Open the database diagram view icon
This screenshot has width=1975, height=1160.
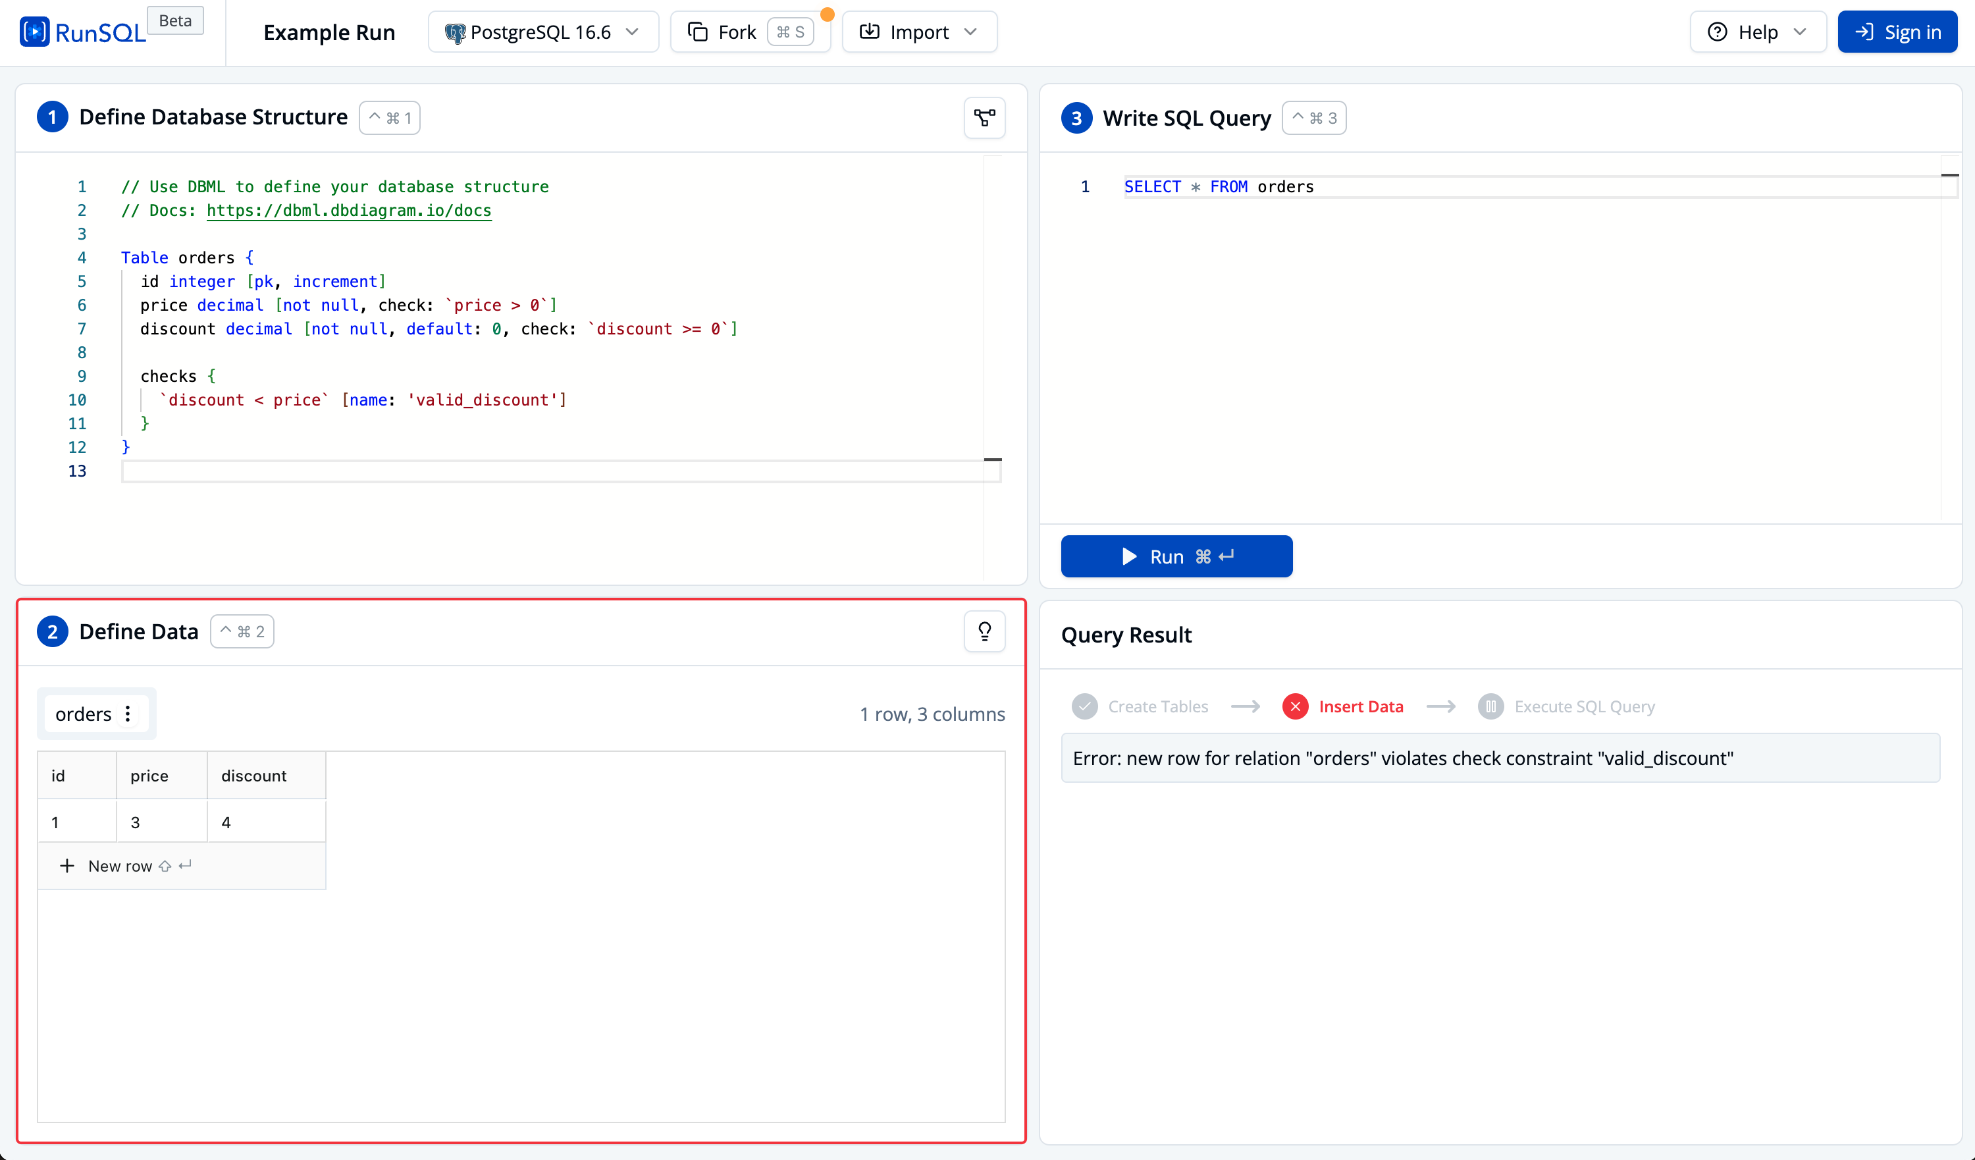[x=984, y=118]
